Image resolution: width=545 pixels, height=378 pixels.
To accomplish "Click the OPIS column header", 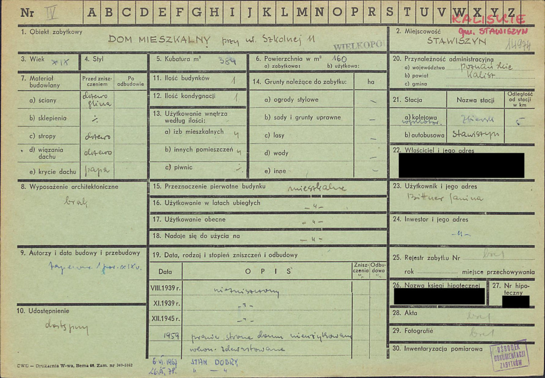I will click(268, 272).
